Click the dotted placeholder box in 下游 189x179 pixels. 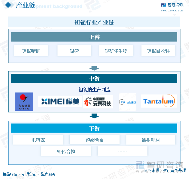(122, 151)
